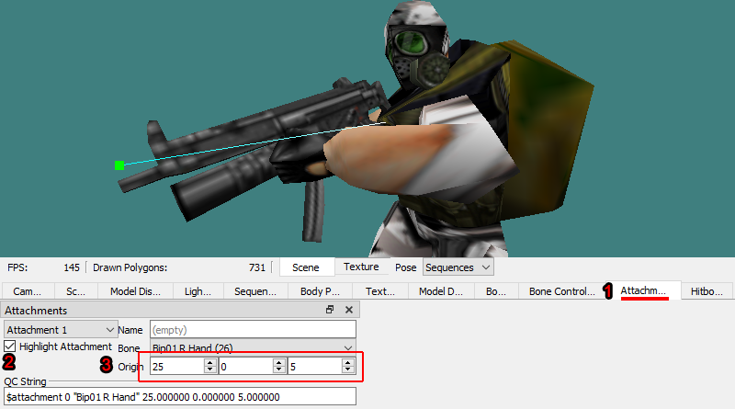The height and width of the screenshot is (409, 735).
Task: Open the Sequen... tab
Action: (255, 291)
